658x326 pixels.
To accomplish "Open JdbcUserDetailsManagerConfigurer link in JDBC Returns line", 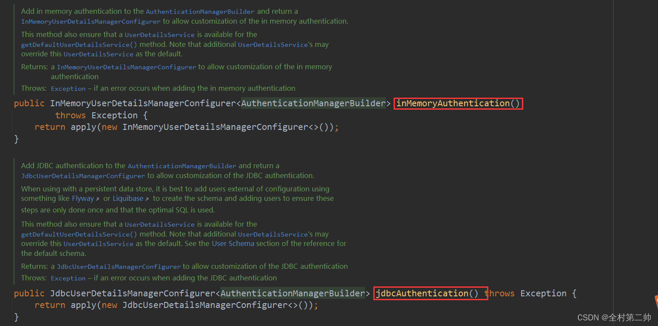I will click(x=119, y=267).
